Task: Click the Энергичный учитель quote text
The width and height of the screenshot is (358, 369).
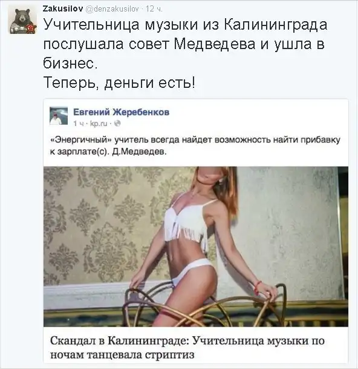Action: 195,145
